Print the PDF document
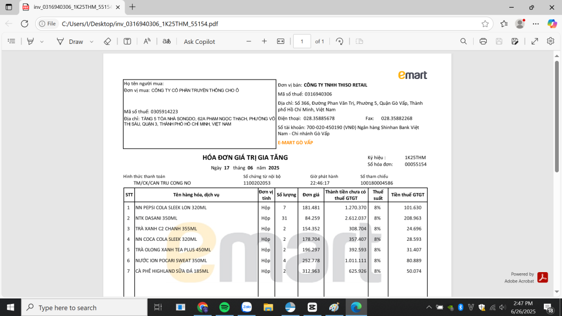This screenshot has height=316, width=562. pyautogui.click(x=483, y=42)
